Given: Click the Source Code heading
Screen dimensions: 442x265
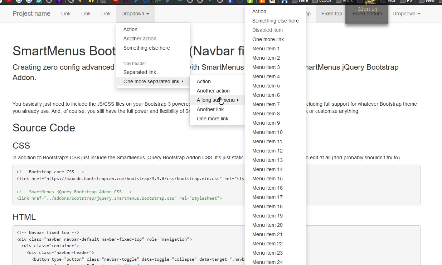Looking at the screenshot, I should (x=44, y=128).
